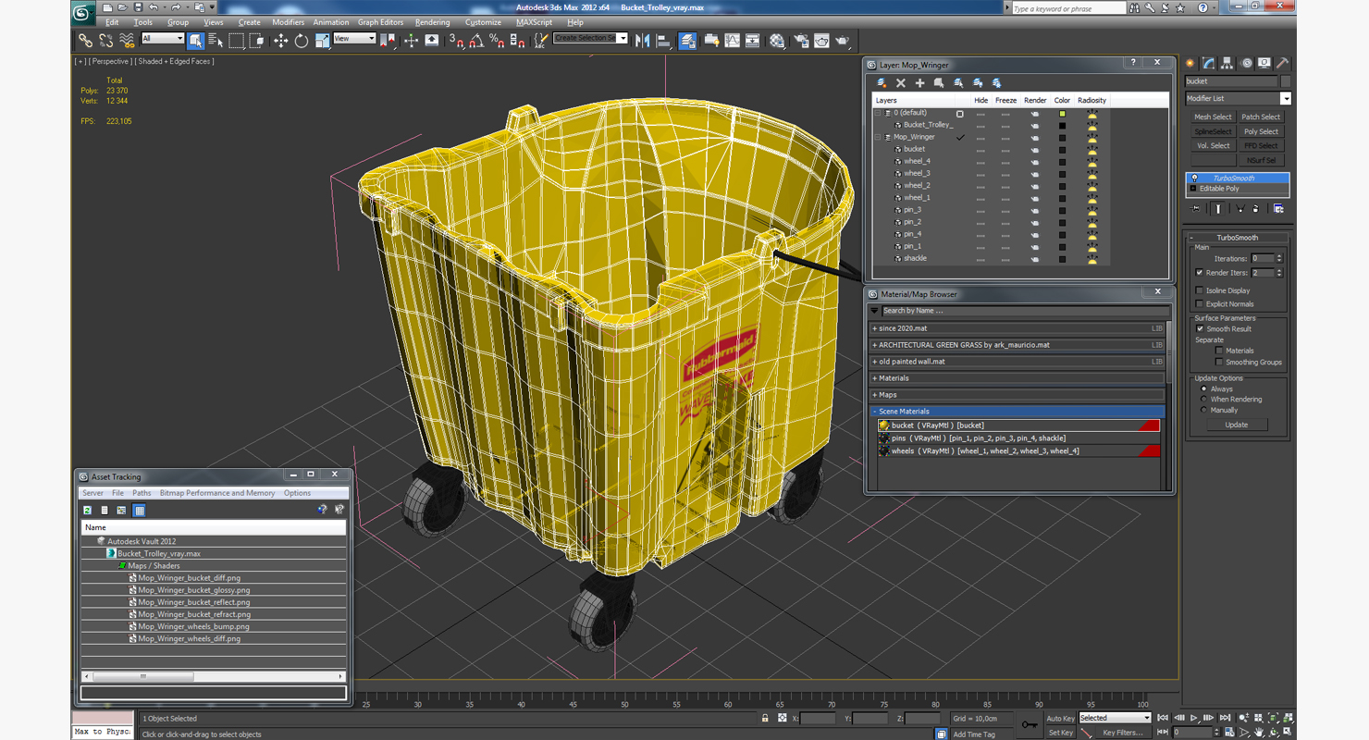Switch to the Create command panel

(x=1190, y=64)
